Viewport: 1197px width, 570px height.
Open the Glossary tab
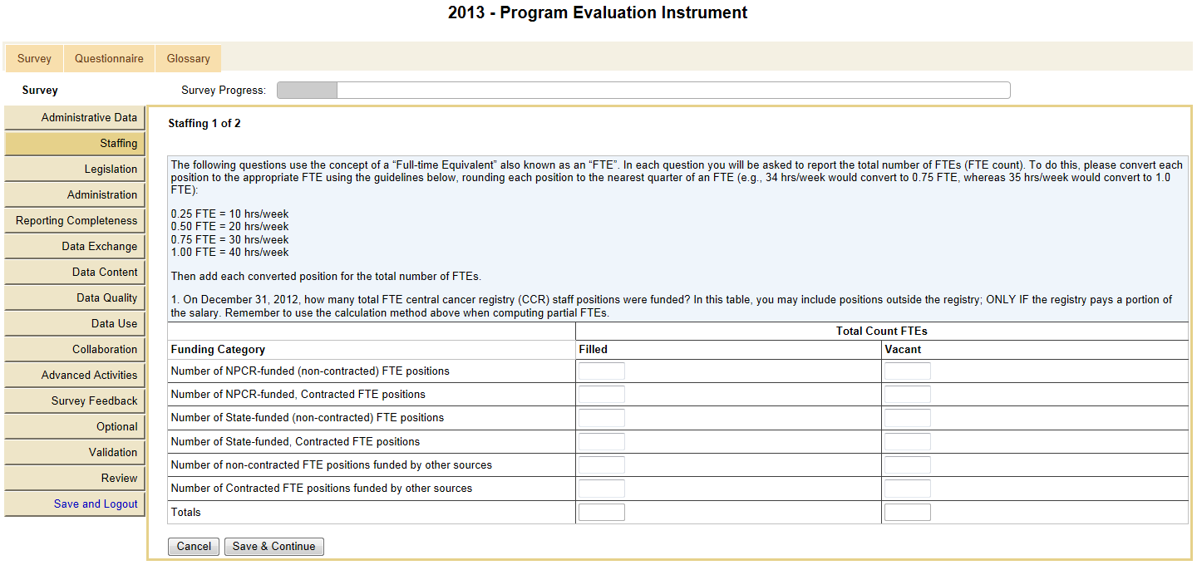pos(188,58)
